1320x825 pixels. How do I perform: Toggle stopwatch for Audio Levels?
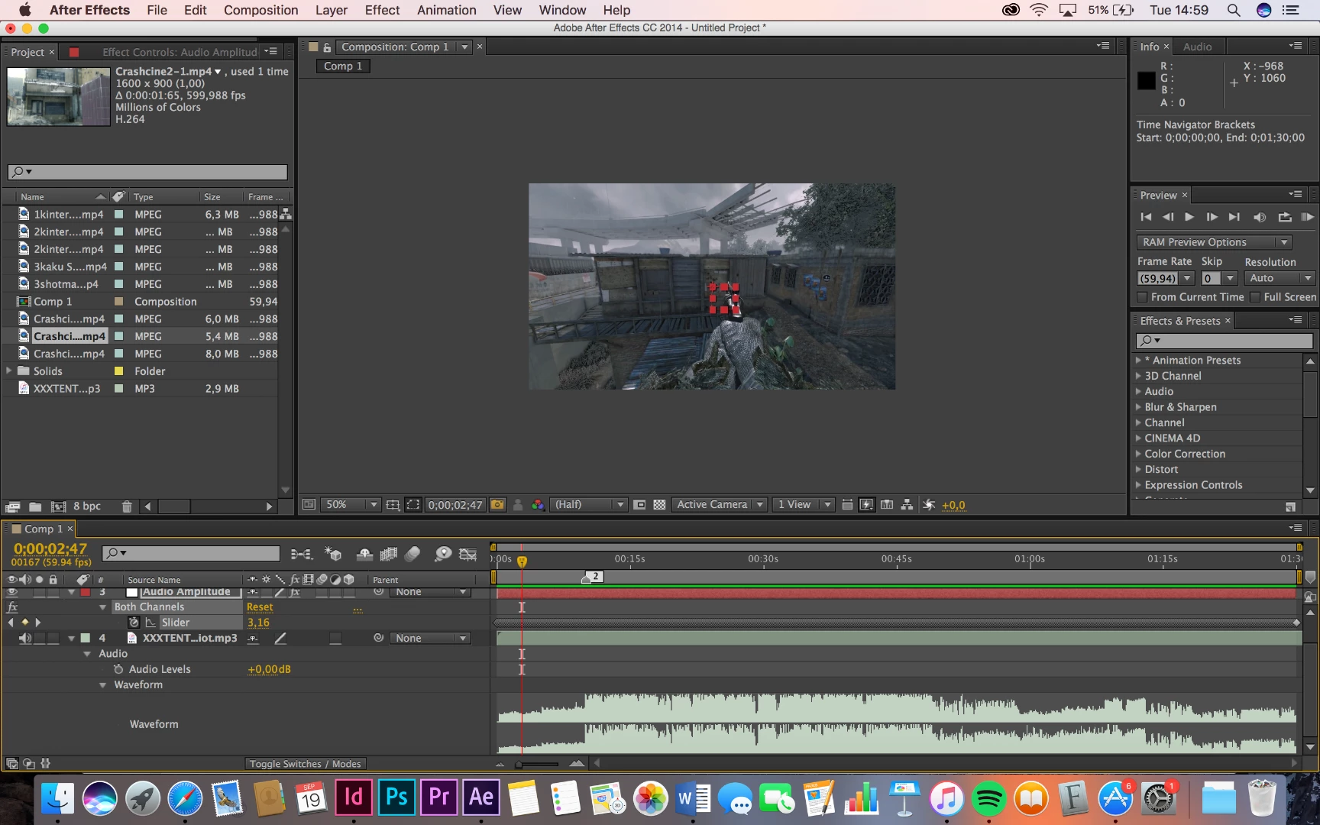point(118,669)
